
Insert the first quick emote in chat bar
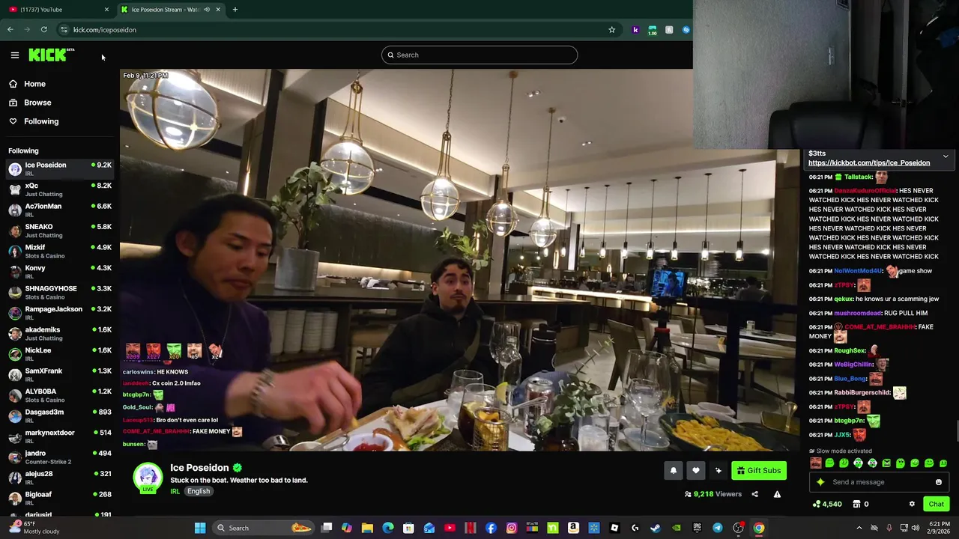click(x=815, y=463)
